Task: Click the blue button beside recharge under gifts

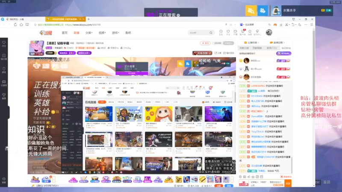Action: tap(229, 186)
